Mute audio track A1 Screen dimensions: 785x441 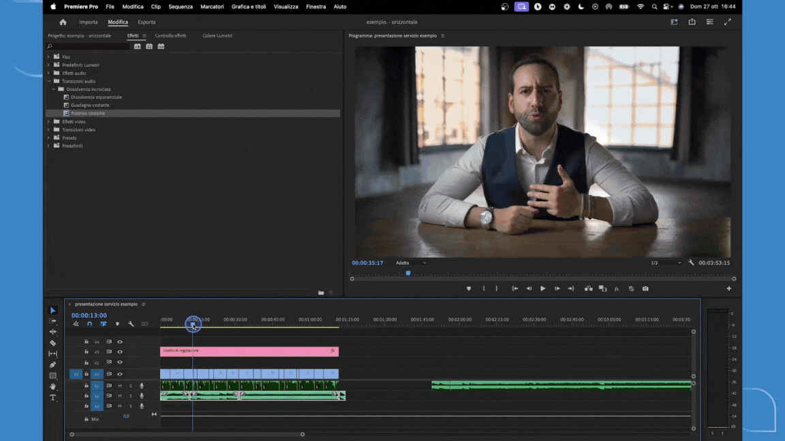(x=120, y=386)
